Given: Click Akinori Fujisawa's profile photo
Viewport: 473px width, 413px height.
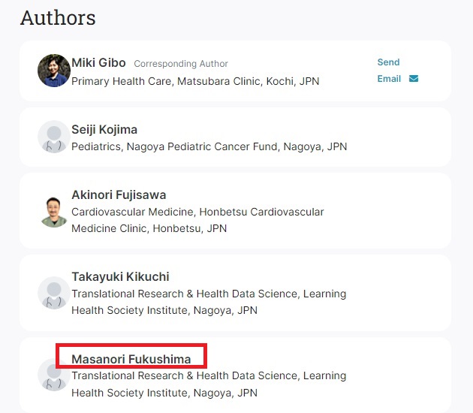Looking at the screenshot, I should [53, 211].
